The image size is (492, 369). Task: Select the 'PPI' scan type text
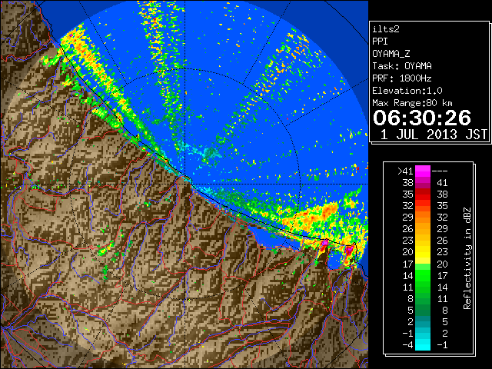coord(380,42)
